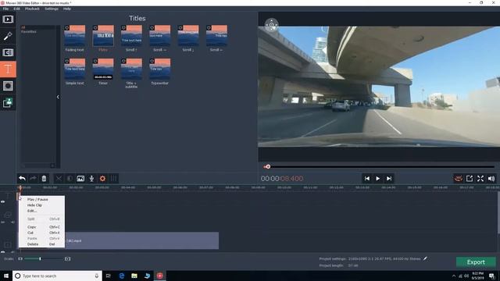Click the volume speaker icon

491,179
